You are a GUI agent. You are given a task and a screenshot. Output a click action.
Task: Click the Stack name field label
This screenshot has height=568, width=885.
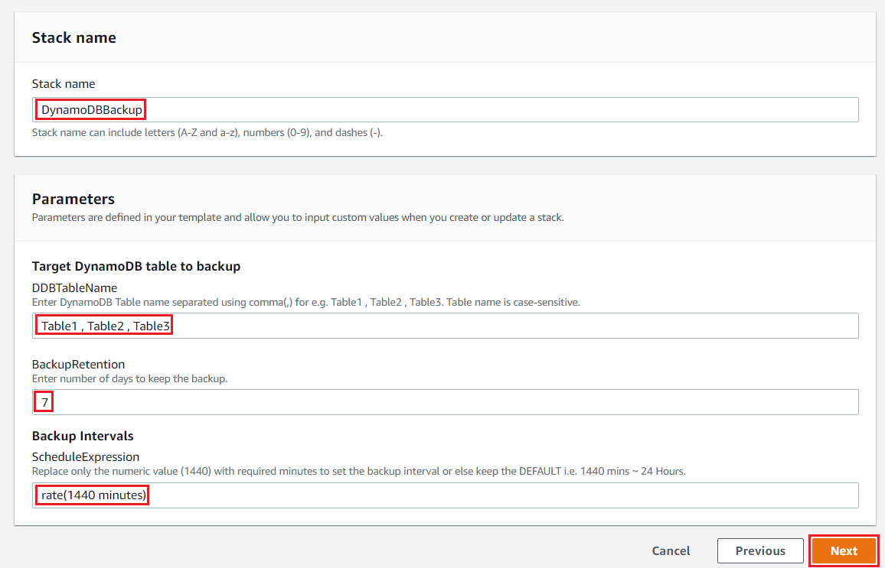coord(64,83)
